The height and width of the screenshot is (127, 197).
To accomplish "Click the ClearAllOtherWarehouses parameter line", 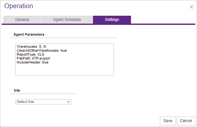I will (42, 50).
